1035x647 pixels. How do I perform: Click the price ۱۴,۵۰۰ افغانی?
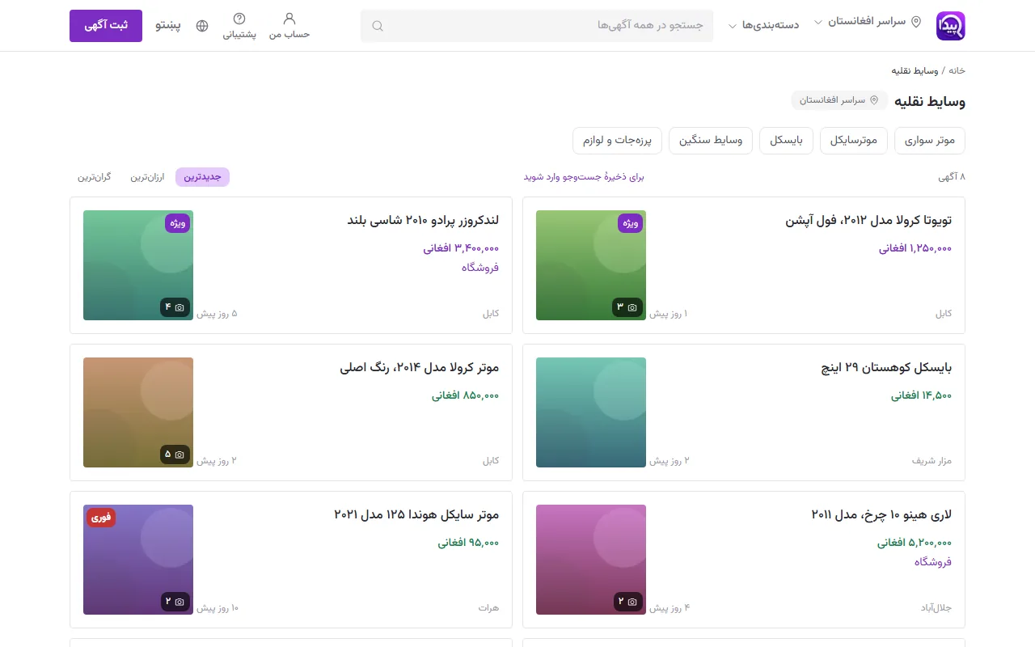922,395
